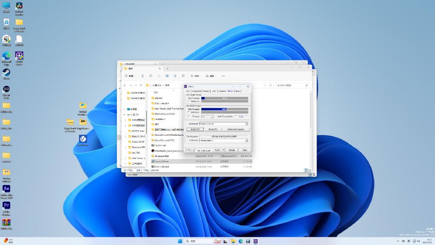Click the Adobe After Effects desktop icon

[x=6, y=188]
